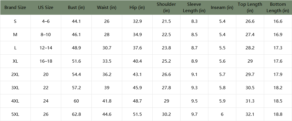Select the US size 12–14 cell
The width and height of the screenshot is (292, 121).
tap(46, 48)
